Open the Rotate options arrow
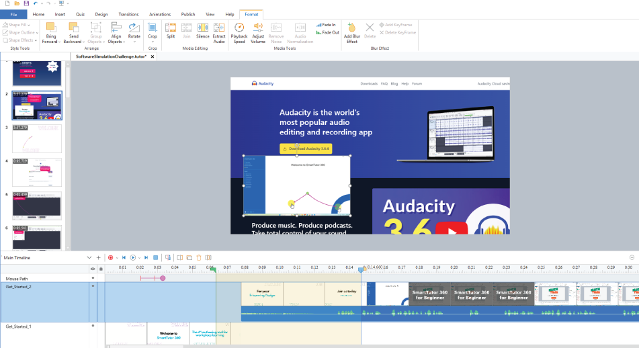 (134, 42)
